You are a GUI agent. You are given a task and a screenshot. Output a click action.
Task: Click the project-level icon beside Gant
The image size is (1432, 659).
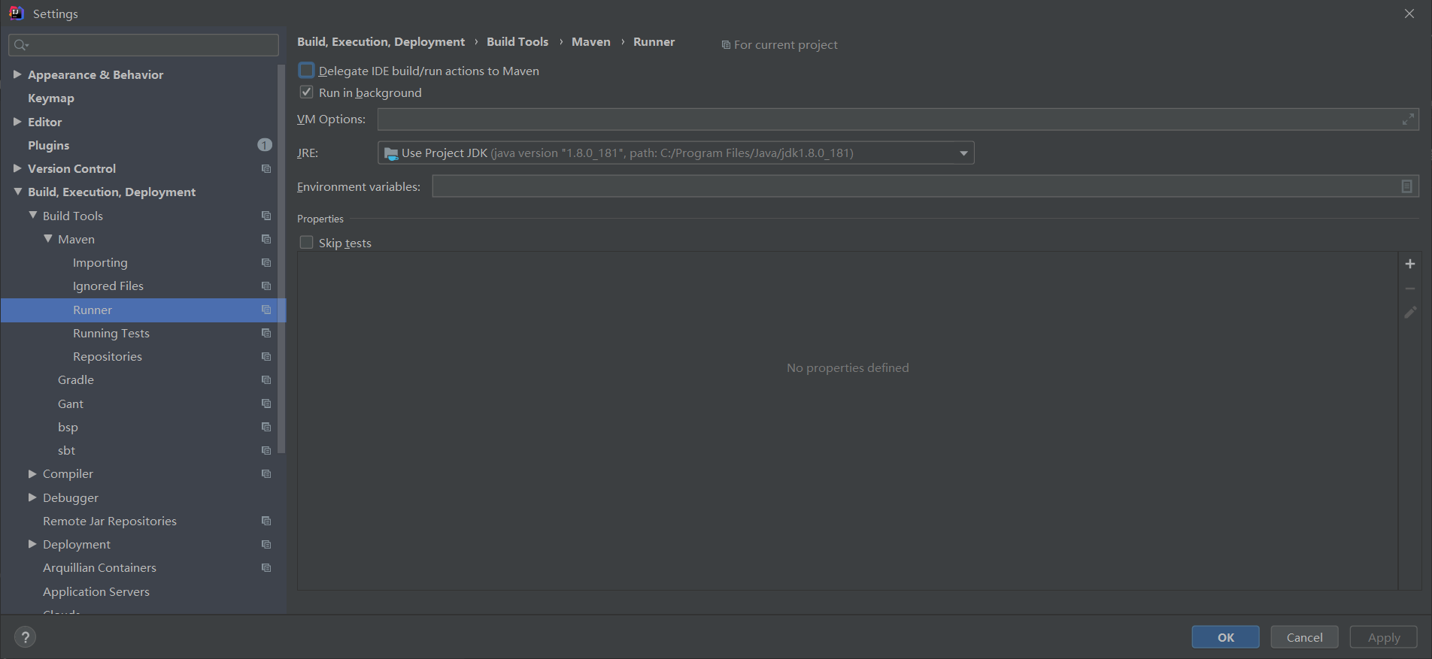(266, 404)
